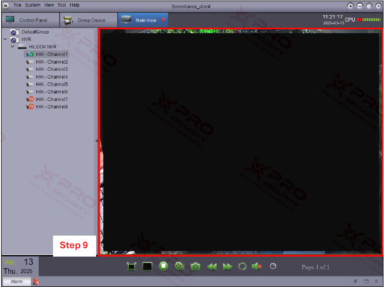Open the System menu
The width and height of the screenshot is (384, 287).
(x=33, y=5)
